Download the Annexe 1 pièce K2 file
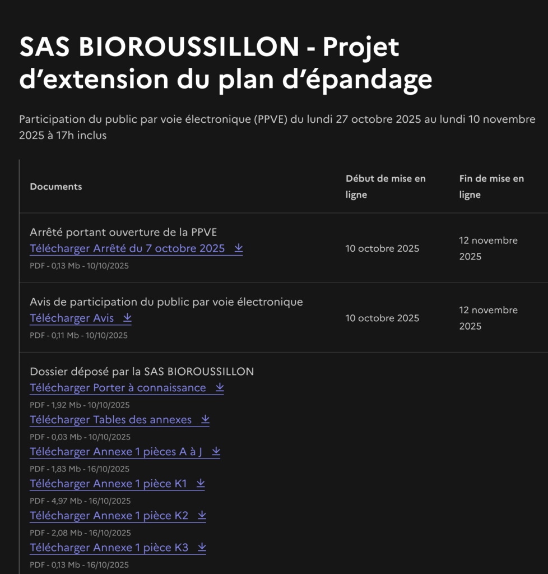Screen dimensions: 548x574 coord(109,515)
